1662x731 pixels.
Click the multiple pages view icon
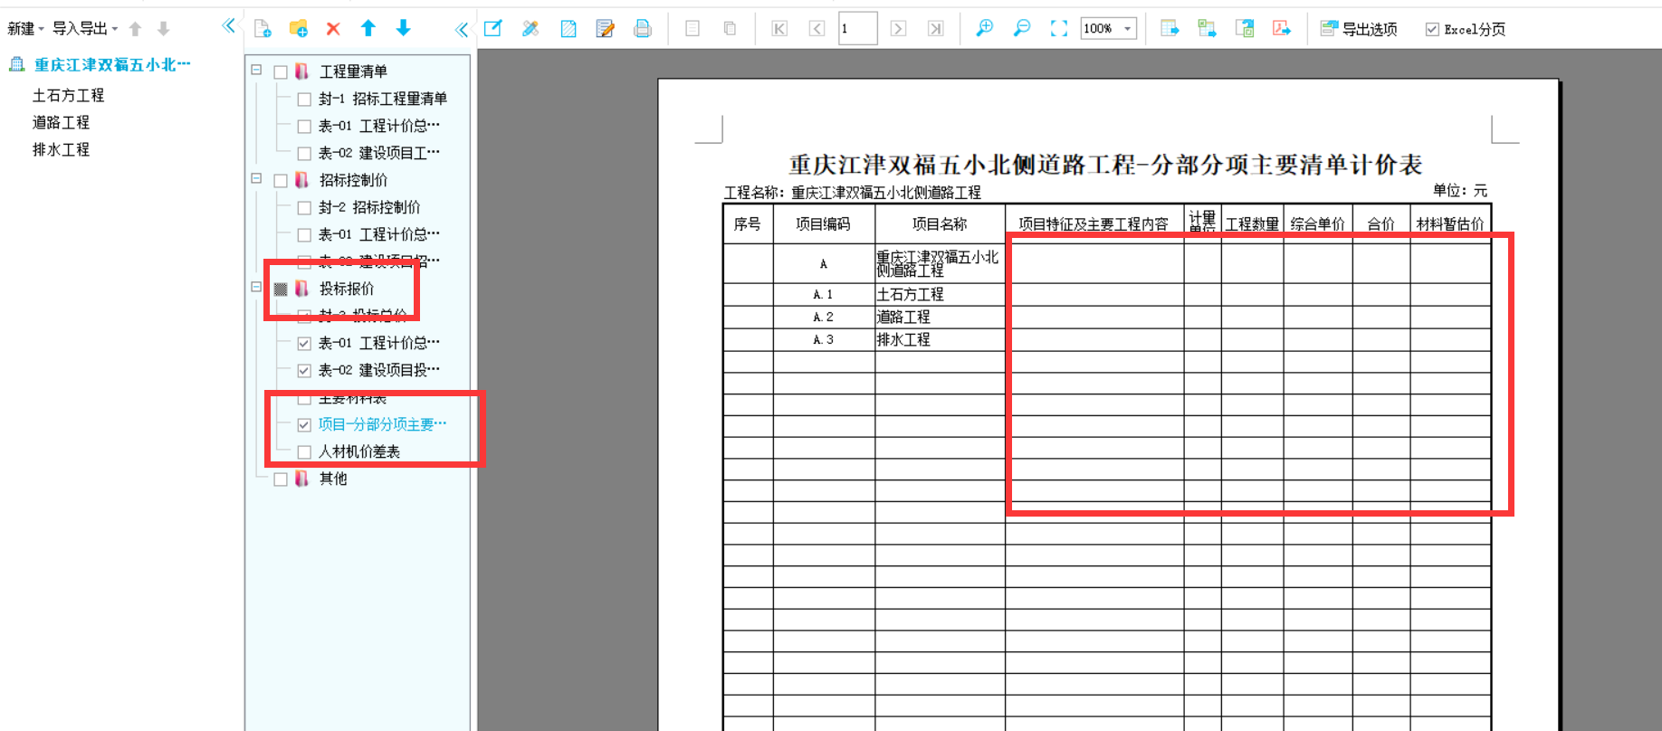point(730,29)
